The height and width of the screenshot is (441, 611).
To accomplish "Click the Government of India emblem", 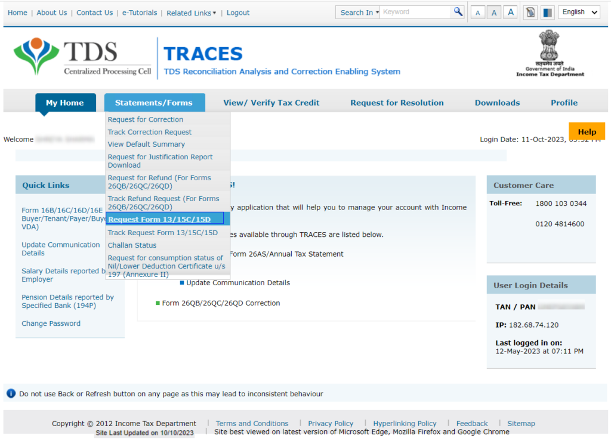I will tap(550, 53).
